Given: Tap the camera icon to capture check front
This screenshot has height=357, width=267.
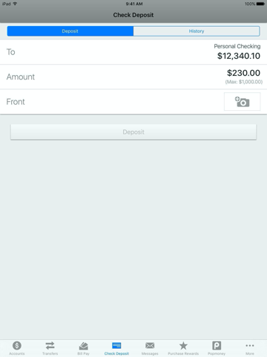Looking at the screenshot, I should (242, 102).
